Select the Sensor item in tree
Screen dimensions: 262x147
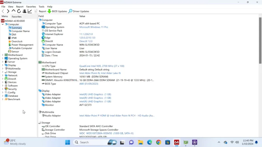tap(15, 52)
